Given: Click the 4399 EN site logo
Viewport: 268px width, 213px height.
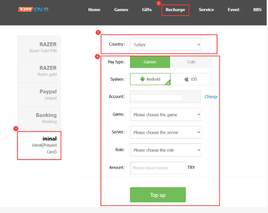Looking at the screenshot, I should click(33, 9).
